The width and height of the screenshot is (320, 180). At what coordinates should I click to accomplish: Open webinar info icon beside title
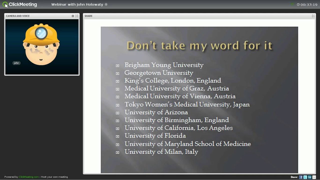pos(106,4)
